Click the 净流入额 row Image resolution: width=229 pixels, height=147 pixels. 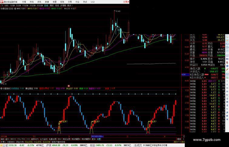point(207,69)
